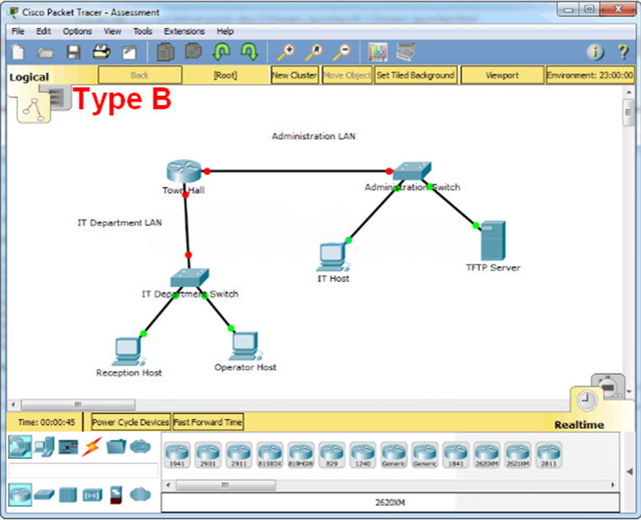Zoom out with the minus magnifier
The image size is (641, 520).
342,52
